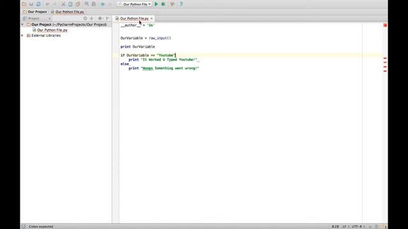
Task: Open Replace using the toolbar icon
Action: 94,4
